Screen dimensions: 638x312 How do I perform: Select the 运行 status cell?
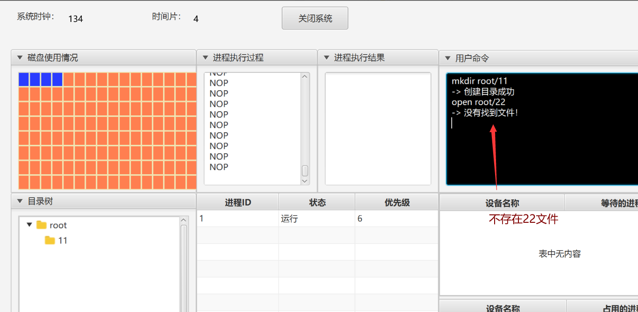coord(317,219)
